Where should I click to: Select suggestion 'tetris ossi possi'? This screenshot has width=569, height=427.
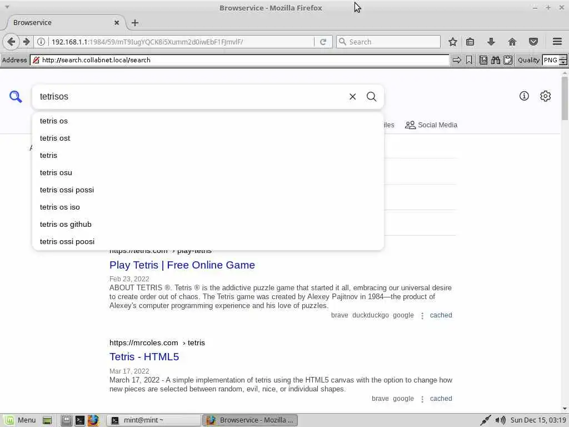pos(208,190)
